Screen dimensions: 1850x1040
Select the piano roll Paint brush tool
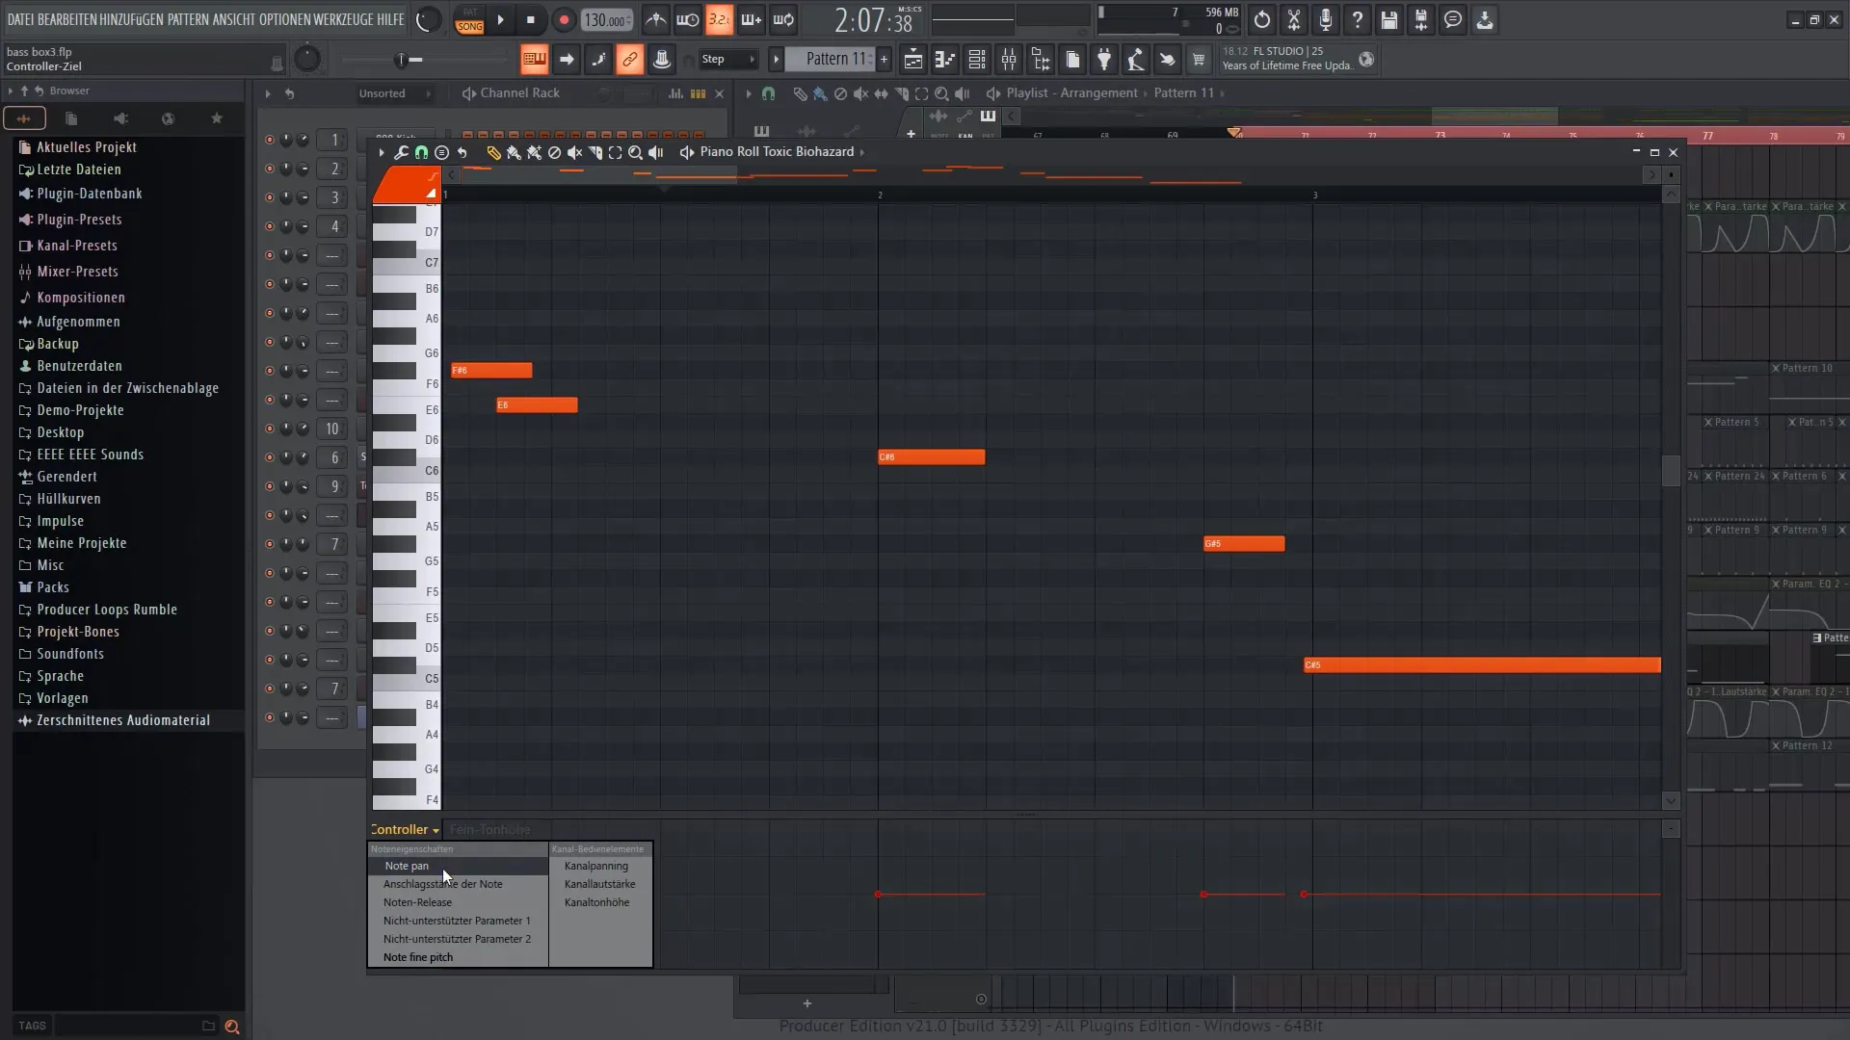[x=514, y=152]
